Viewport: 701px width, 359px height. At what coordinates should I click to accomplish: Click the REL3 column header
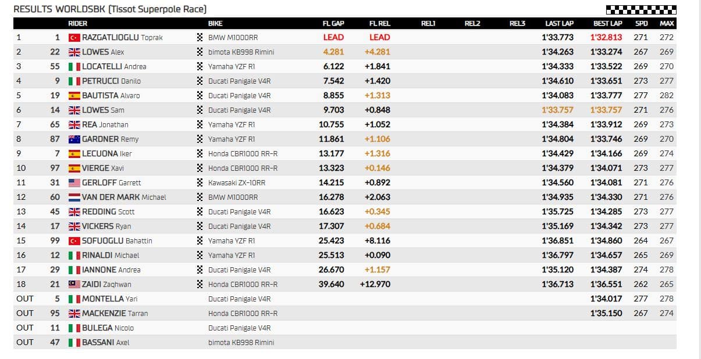tap(517, 23)
